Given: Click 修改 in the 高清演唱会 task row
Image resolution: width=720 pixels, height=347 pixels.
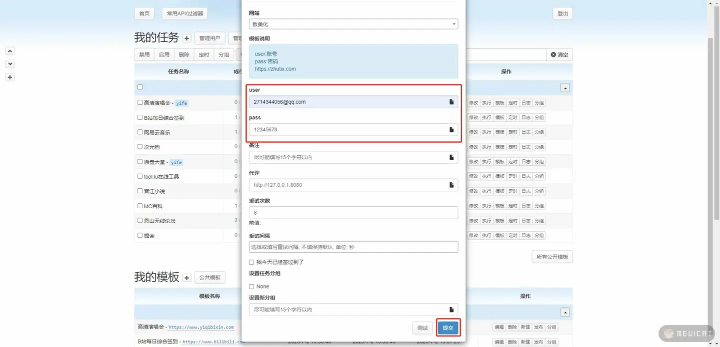Looking at the screenshot, I should (x=473, y=103).
